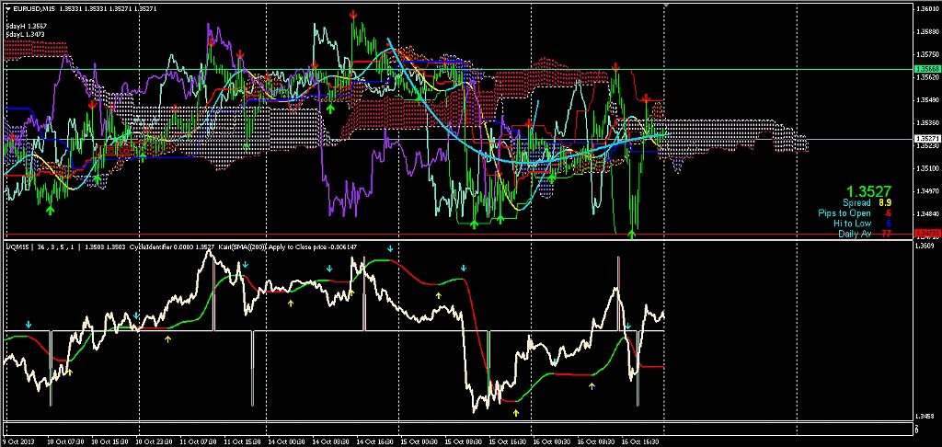Click the yellow spread value 8.9
The image size is (942, 447).
[x=886, y=203]
